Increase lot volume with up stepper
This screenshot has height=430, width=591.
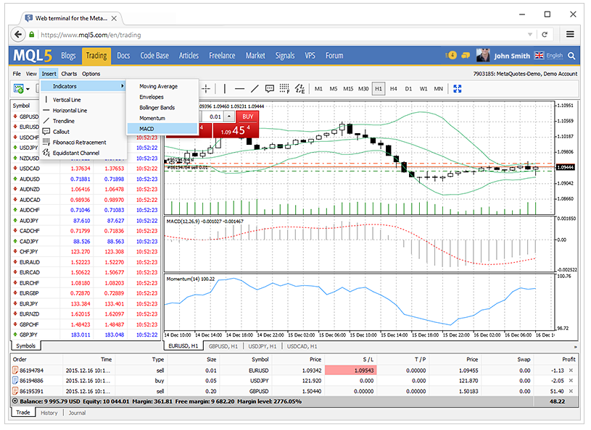229,117
